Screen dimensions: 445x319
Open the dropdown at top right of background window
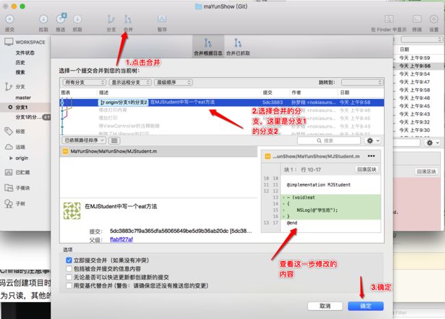point(422,40)
